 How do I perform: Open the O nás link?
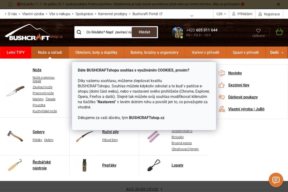pyautogui.click(x=12, y=14)
